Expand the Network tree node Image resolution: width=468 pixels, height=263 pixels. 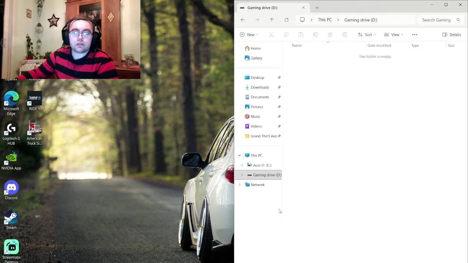pyautogui.click(x=239, y=185)
